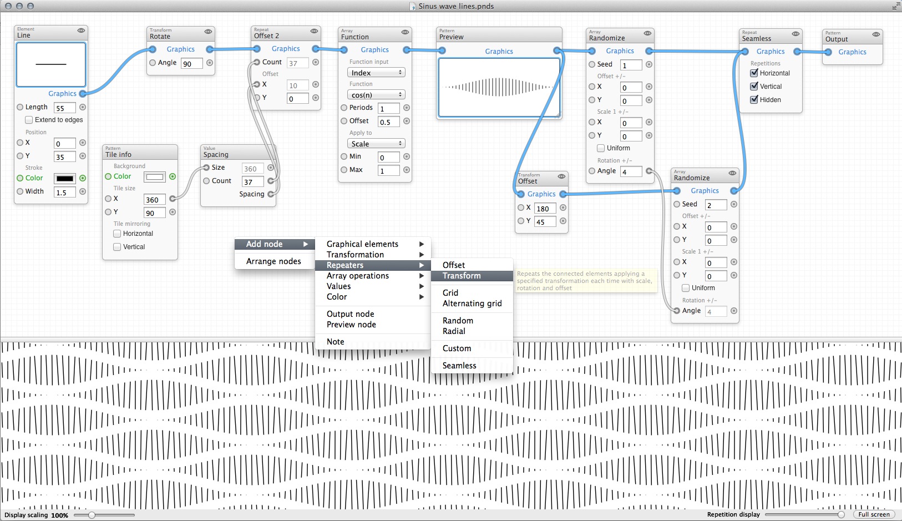Click eye icon on Seamless node
The height and width of the screenshot is (521, 902).
[x=795, y=34]
